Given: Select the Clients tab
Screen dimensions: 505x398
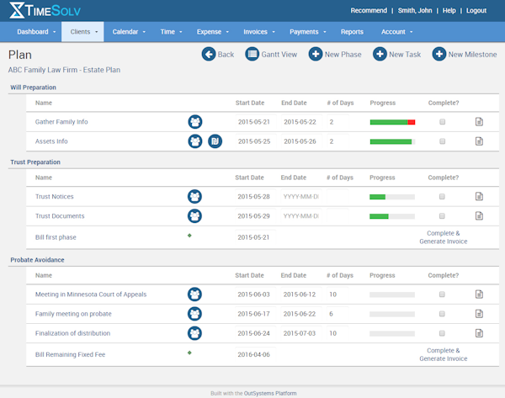Looking at the screenshot, I should [x=83, y=32].
